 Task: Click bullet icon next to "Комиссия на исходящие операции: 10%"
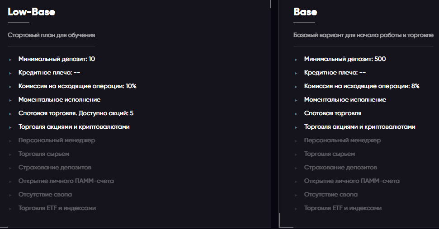10,86
